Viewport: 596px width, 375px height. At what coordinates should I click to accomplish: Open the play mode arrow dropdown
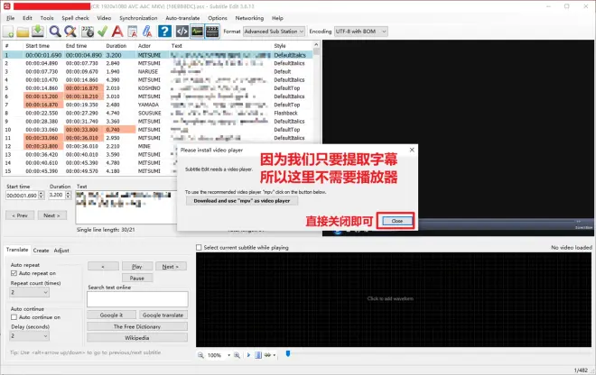click(x=275, y=355)
